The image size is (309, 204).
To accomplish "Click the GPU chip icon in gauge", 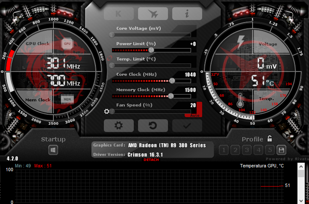I will point(67,44).
